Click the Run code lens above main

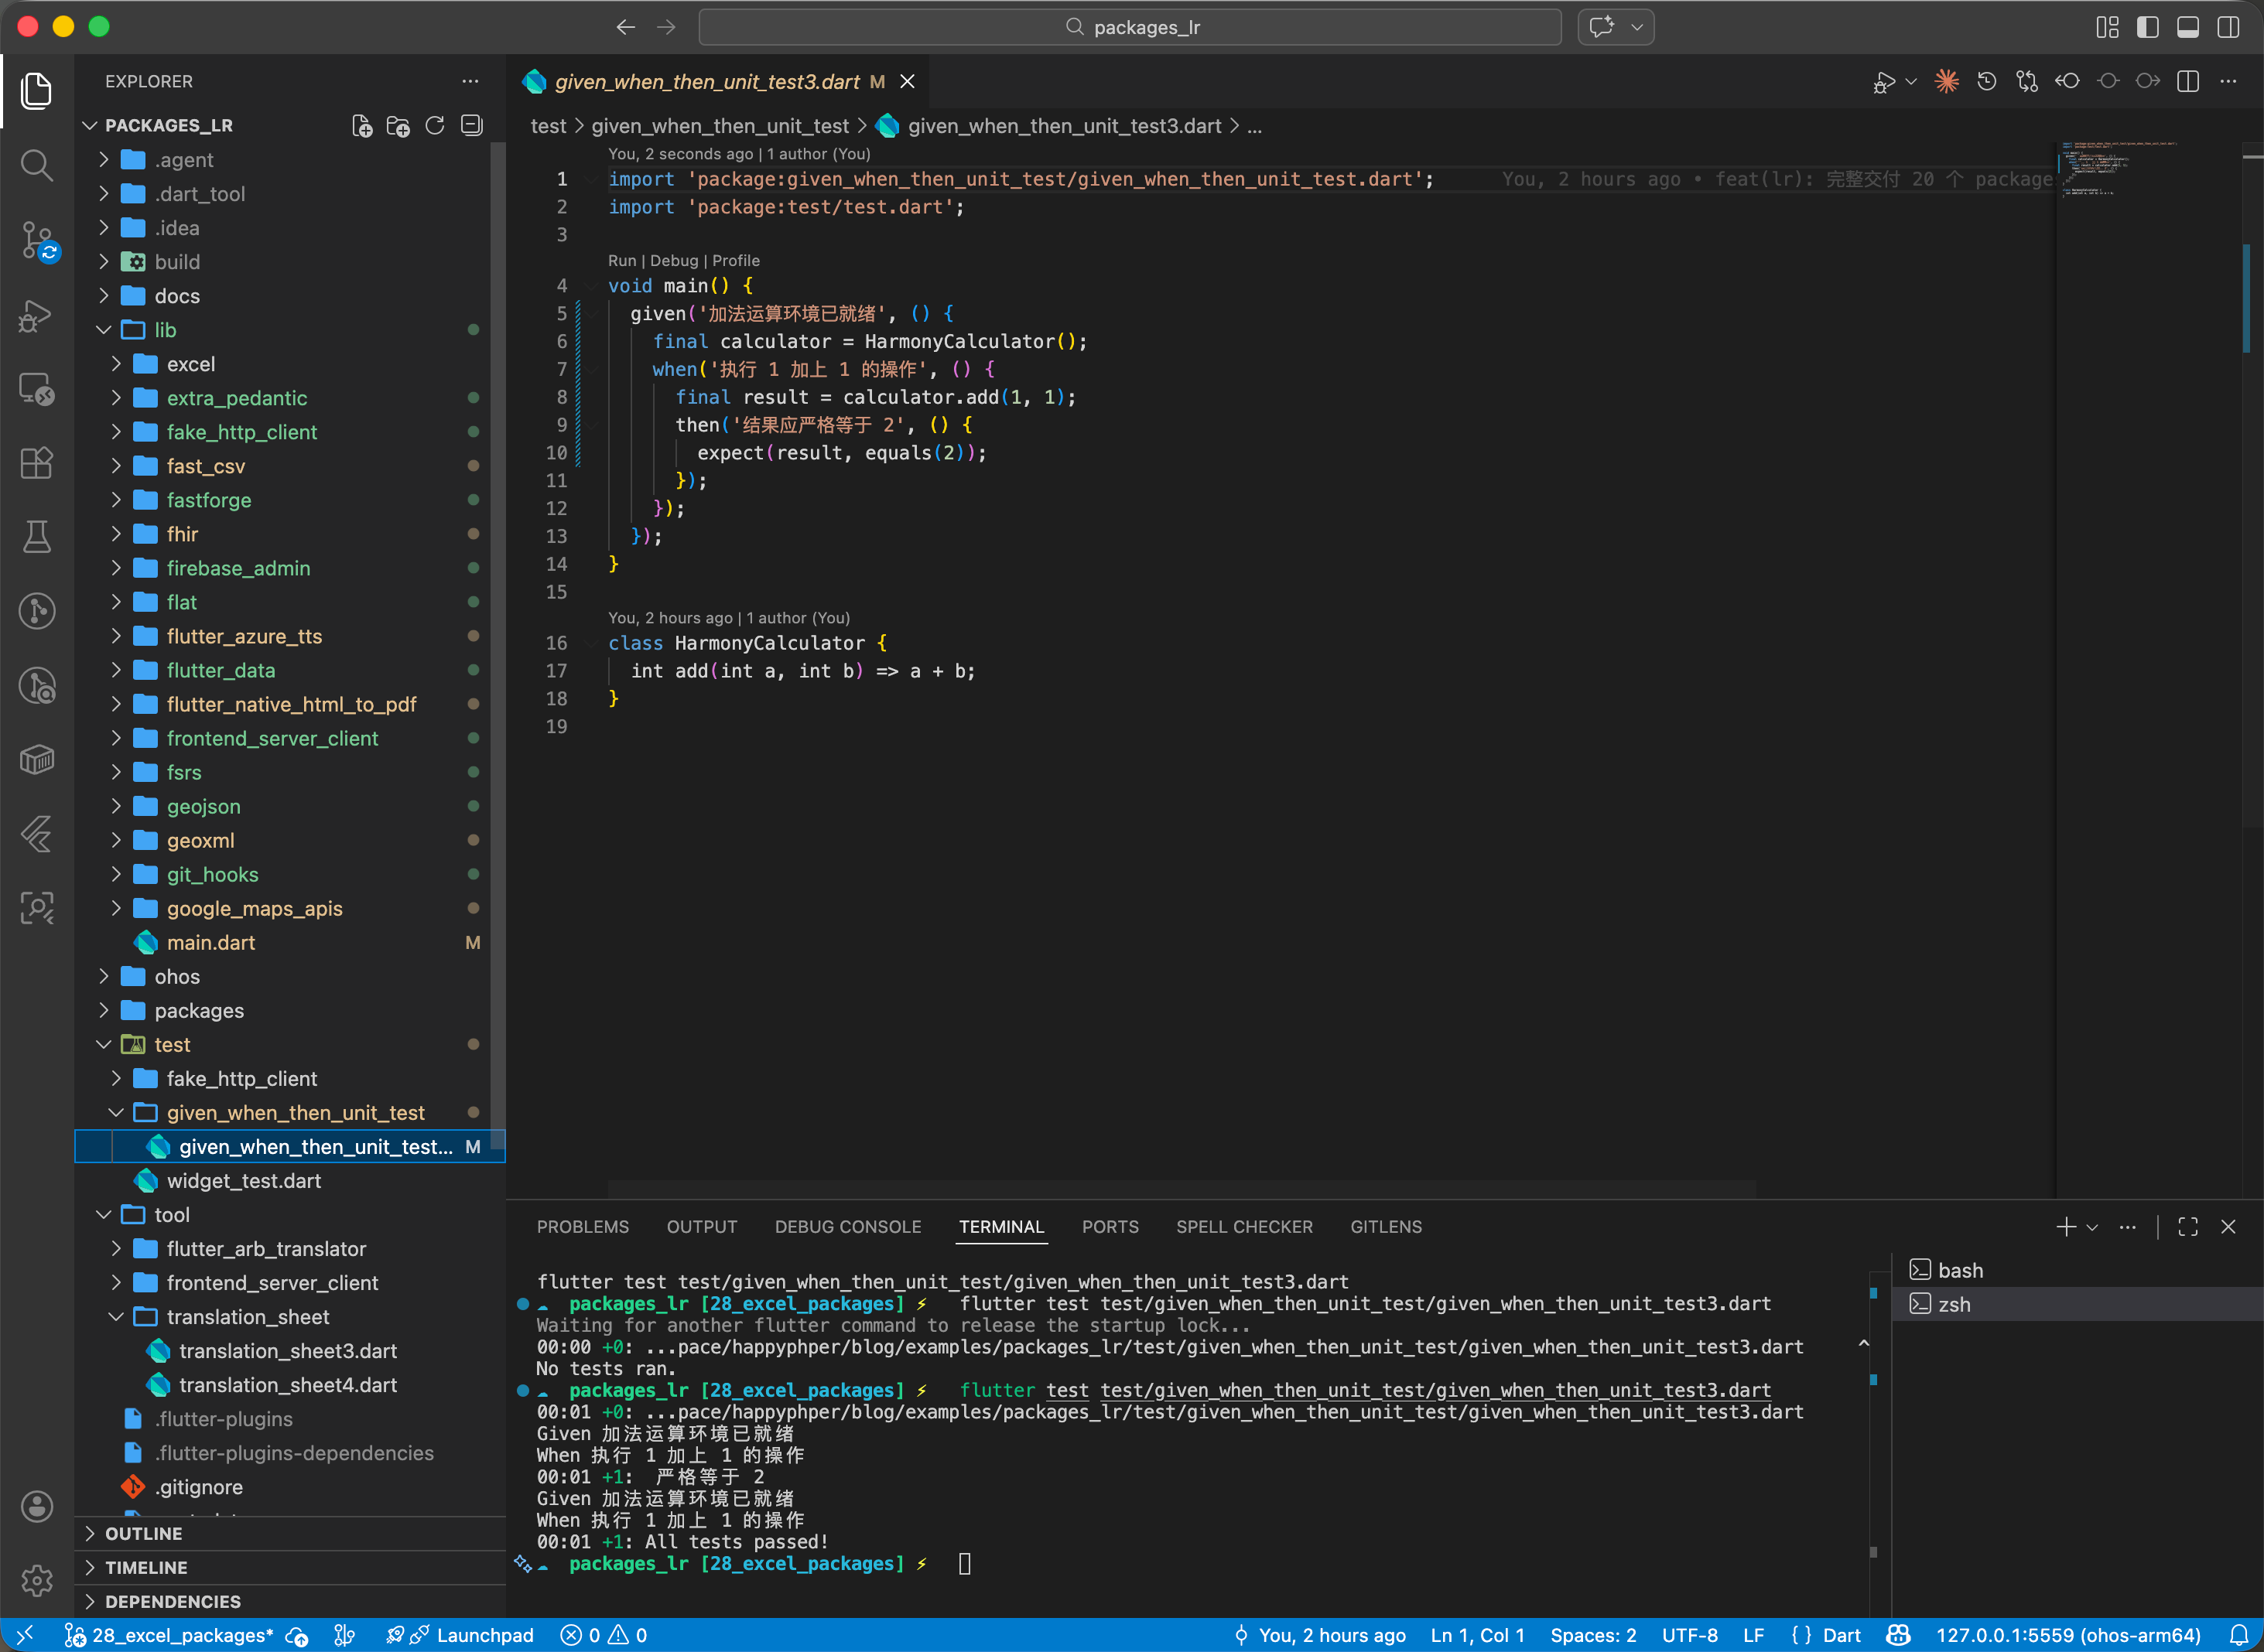click(621, 260)
